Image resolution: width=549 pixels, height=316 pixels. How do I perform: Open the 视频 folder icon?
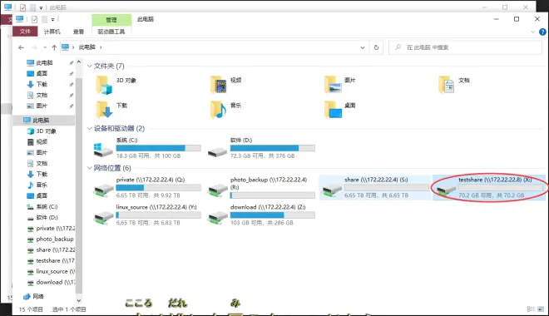pyautogui.click(x=219, y=85)
